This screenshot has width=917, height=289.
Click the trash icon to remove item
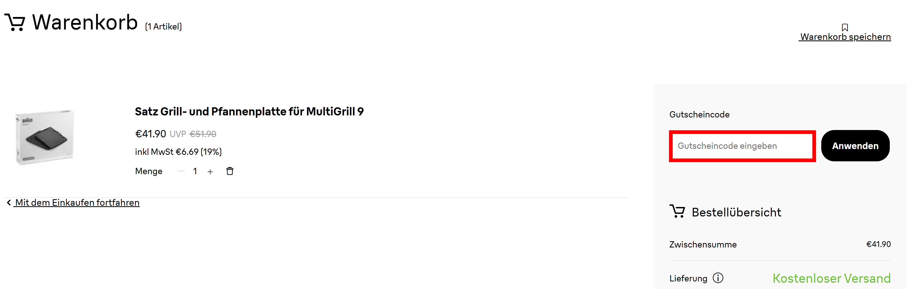pyautogui.click(x=230, y=171)
